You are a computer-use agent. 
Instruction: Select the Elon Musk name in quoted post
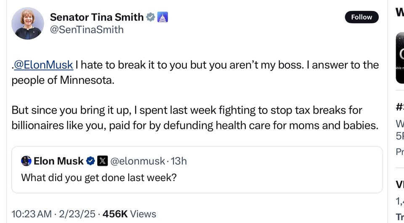pyautogui.click(x=58, y=161)
